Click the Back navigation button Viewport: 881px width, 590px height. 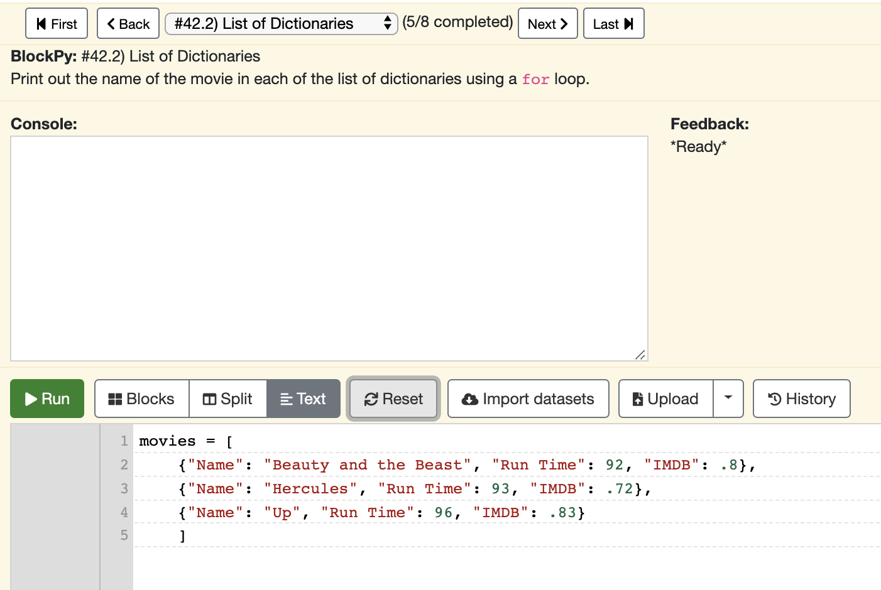[x=128, y=24]
